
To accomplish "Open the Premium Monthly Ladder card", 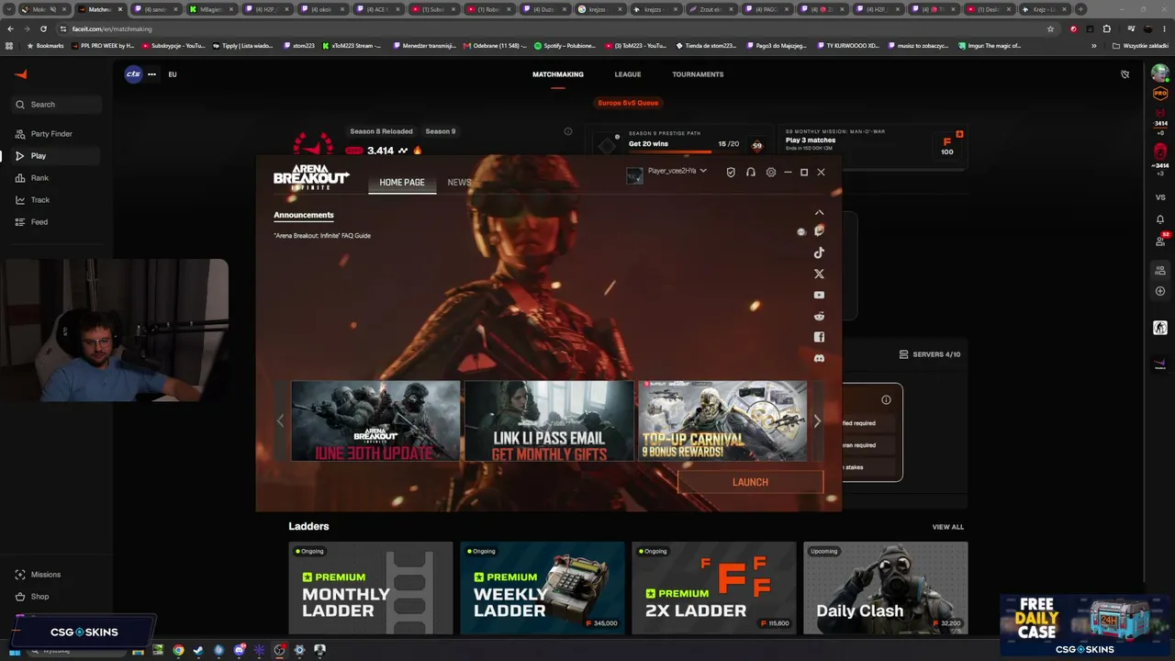I will coord(371,588).
